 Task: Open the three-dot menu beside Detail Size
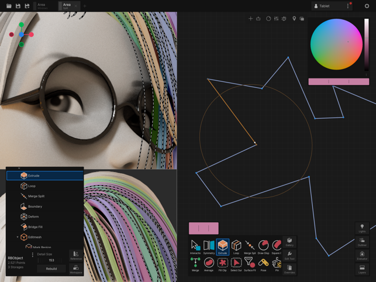click(33, 255)
